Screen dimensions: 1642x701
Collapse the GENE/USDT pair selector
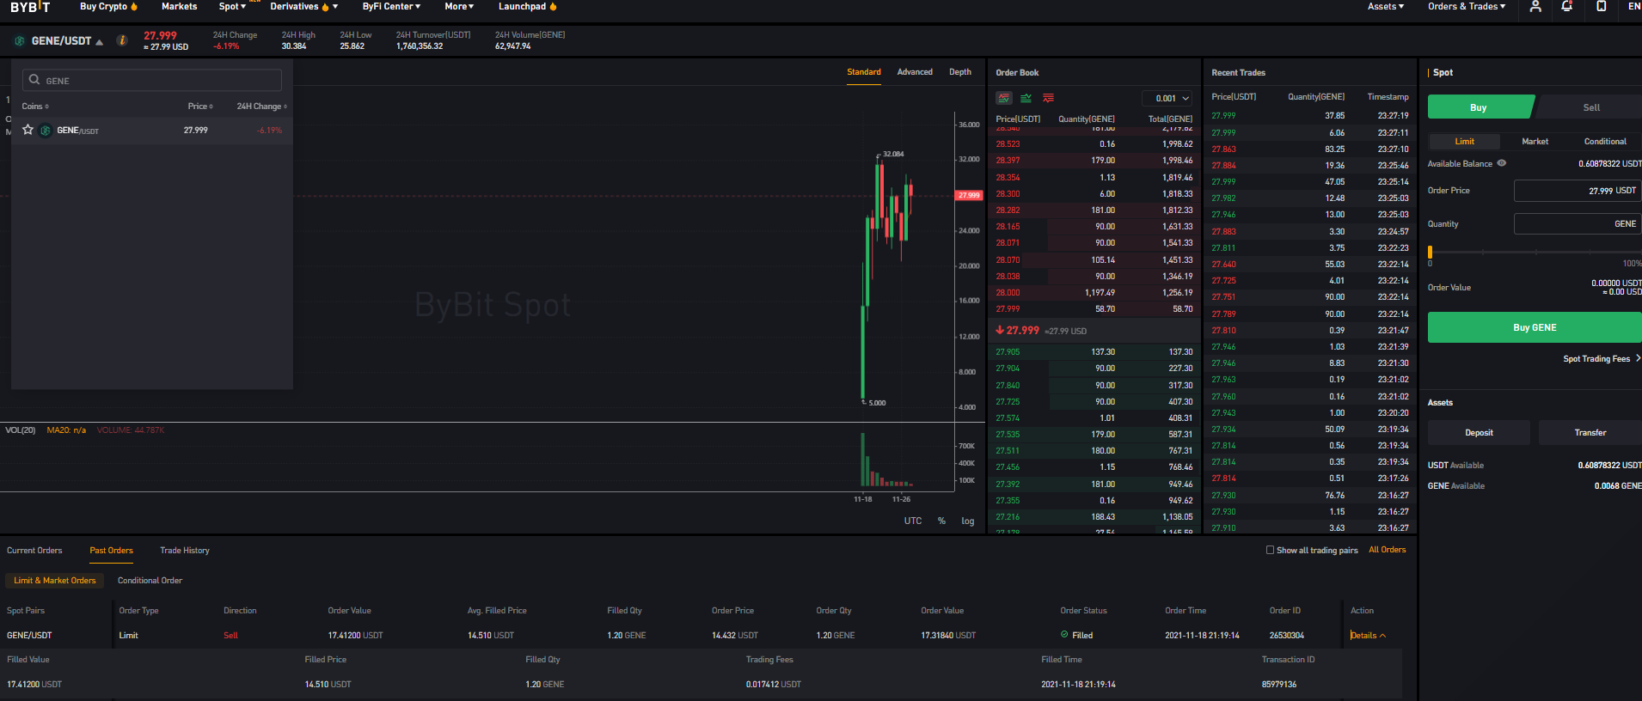(100, 42)
